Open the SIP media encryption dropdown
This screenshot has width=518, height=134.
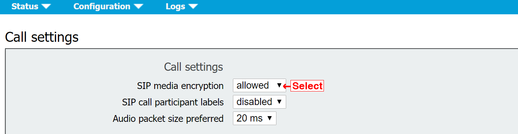pyautogui.click(x=260, y=86)
